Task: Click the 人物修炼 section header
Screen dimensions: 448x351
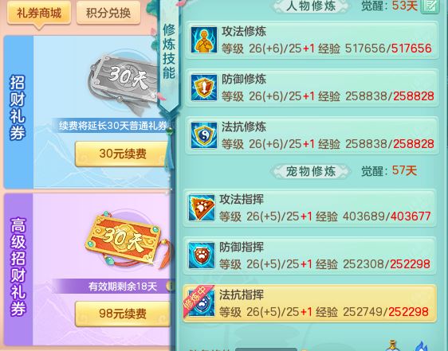Action: click(x=311, y=6)
